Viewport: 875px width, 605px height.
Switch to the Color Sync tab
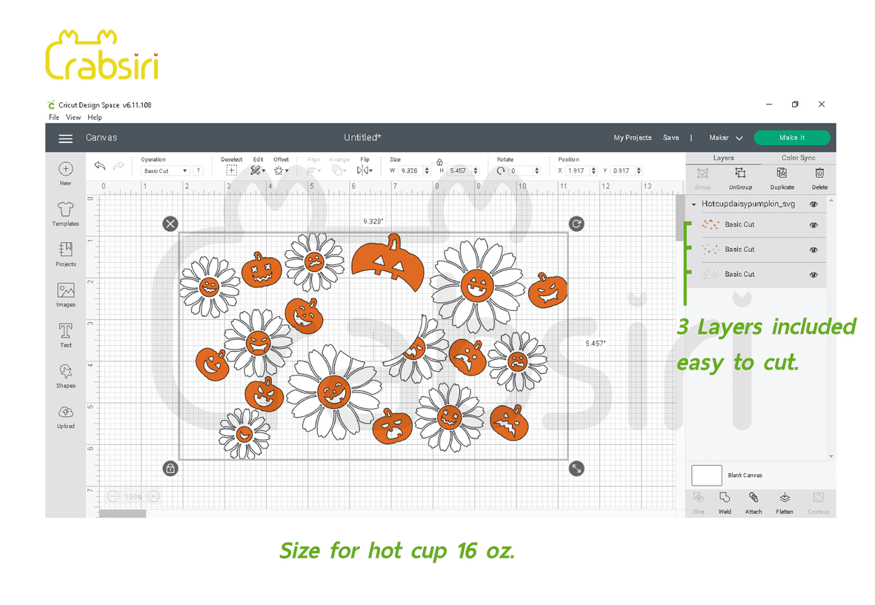click(798, 158)
